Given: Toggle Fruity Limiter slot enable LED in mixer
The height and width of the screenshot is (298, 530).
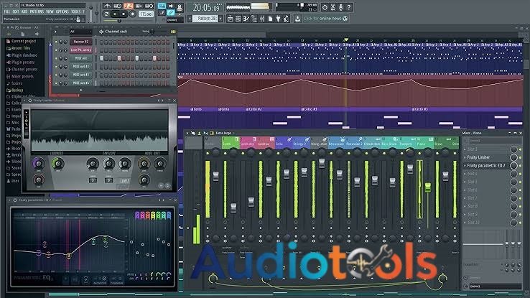Looking at the screenshot, I should [x=521, y=157].
